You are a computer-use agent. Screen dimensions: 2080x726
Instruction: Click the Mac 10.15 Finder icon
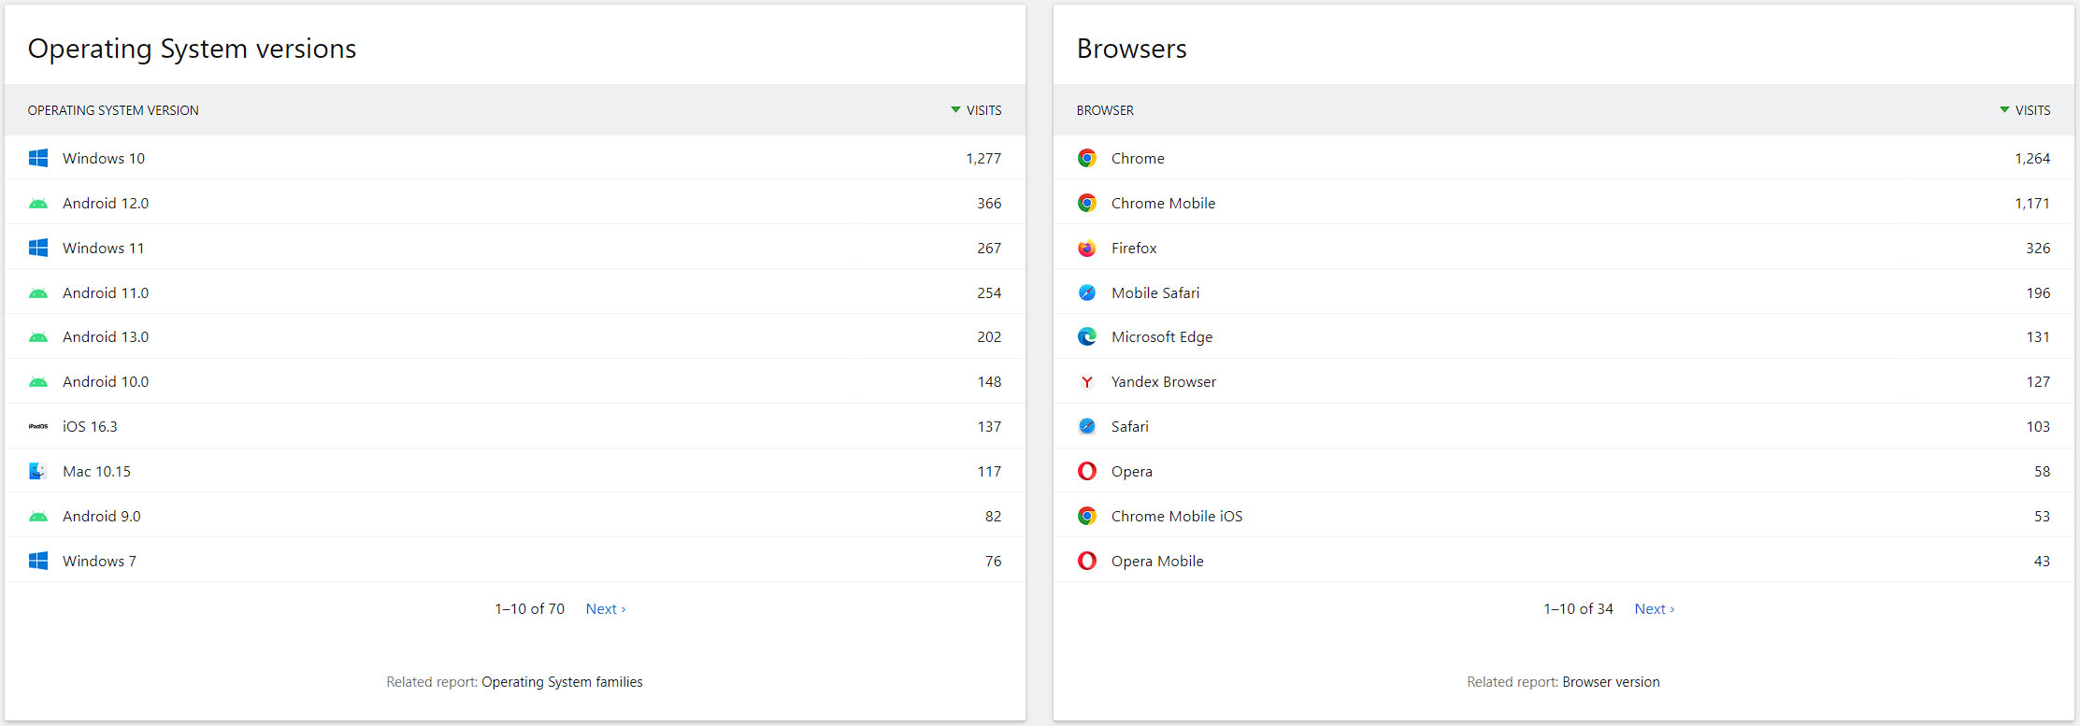(x=38, y=471)
